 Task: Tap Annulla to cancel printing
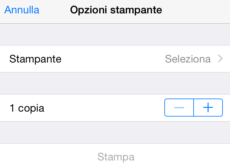[x=22, y=10]
